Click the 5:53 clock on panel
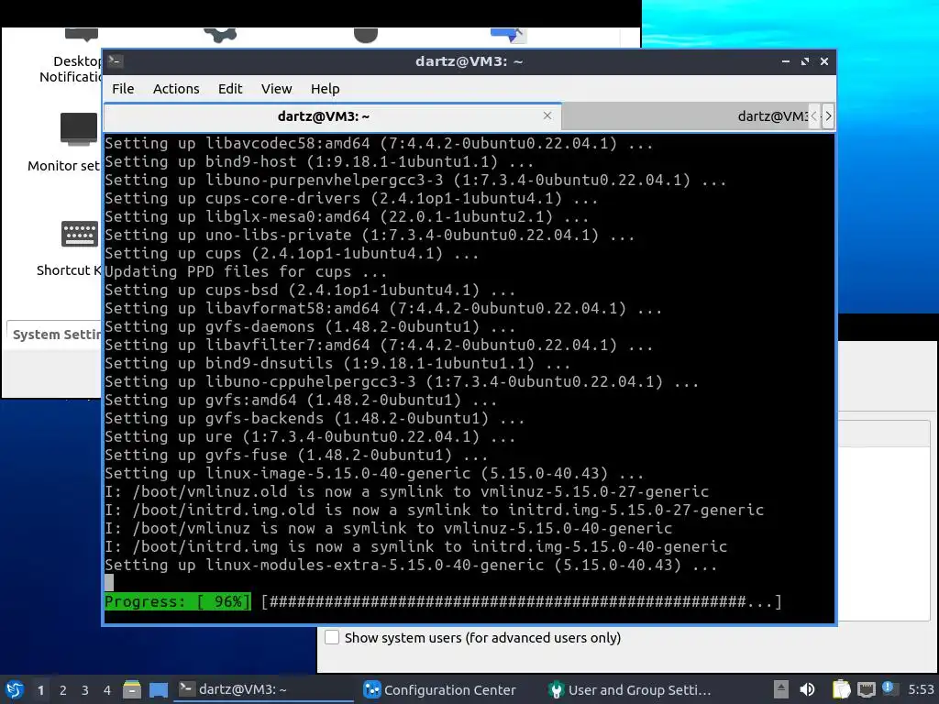939x704 pixels. 921,689
